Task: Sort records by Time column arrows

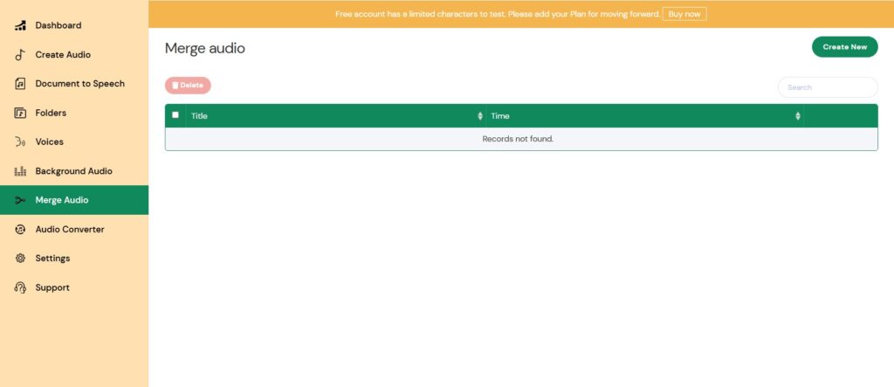Action: click(797, 116)
